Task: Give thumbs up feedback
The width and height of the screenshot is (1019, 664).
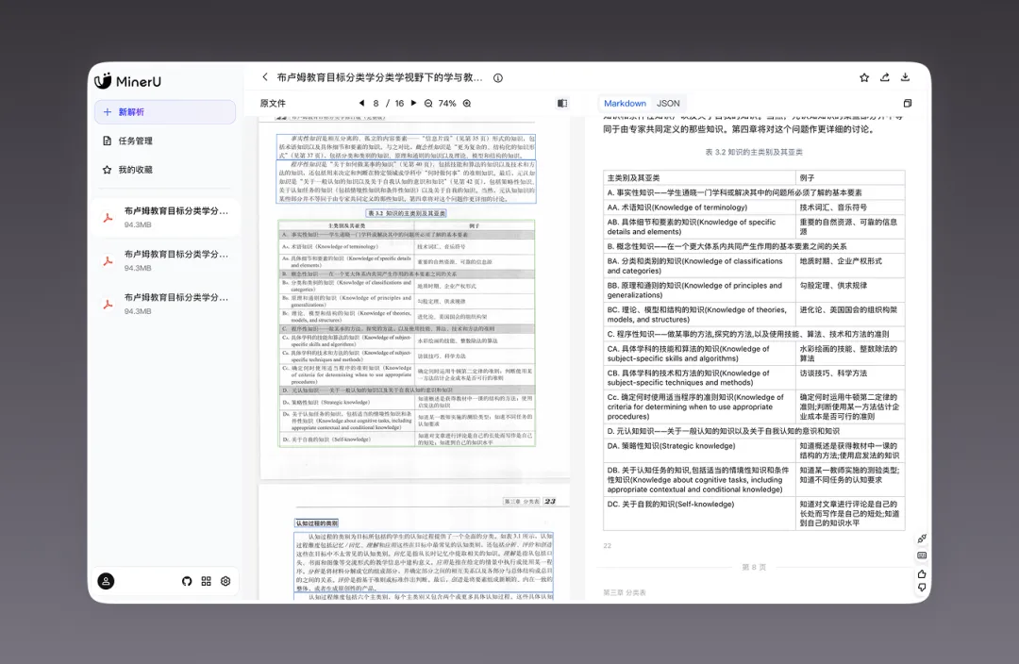Action: pyautogui.click(x=922, y=573)
